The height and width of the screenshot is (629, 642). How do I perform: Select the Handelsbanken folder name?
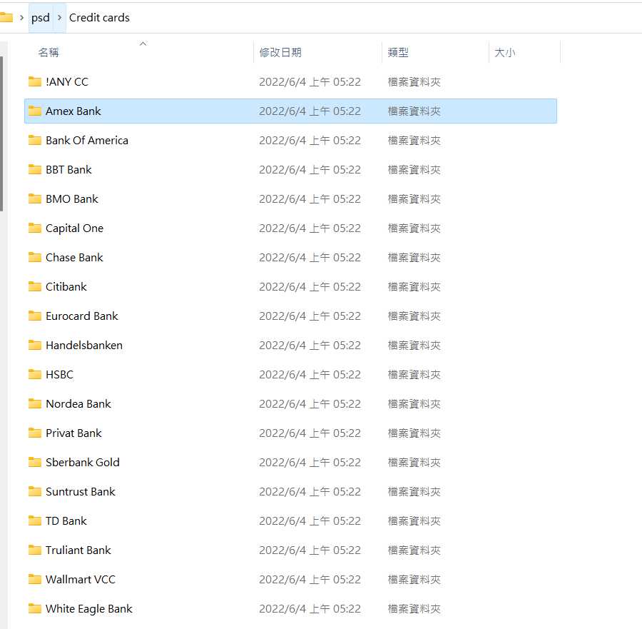[x=84, y=346]
